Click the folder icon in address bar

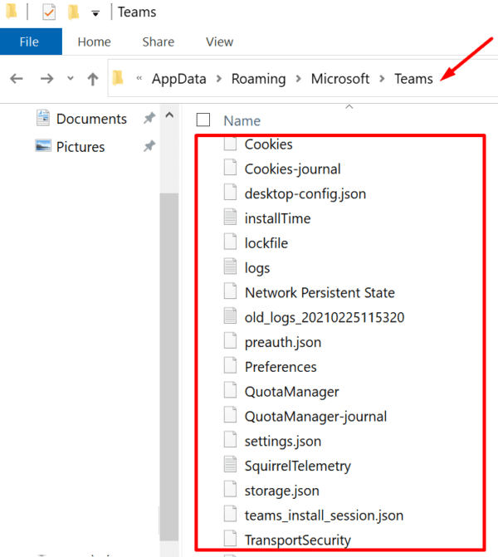pyautogui.click(x=118, y=78)
